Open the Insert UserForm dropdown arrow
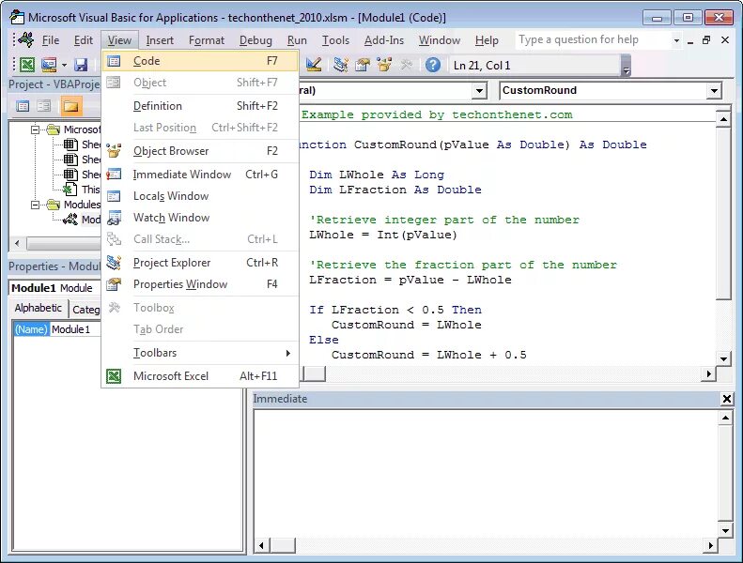This screenshot has width=743, height=563. (64, 65)
